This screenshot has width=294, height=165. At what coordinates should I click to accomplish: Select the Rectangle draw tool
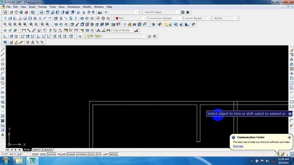click(x=3, y=69)
